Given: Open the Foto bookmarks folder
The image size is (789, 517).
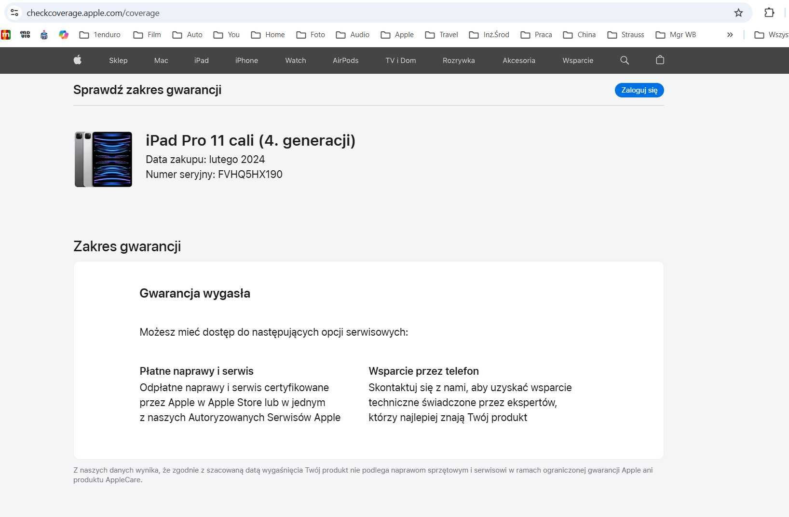Looking at the screenshot, I should click(x=311, y=35).
